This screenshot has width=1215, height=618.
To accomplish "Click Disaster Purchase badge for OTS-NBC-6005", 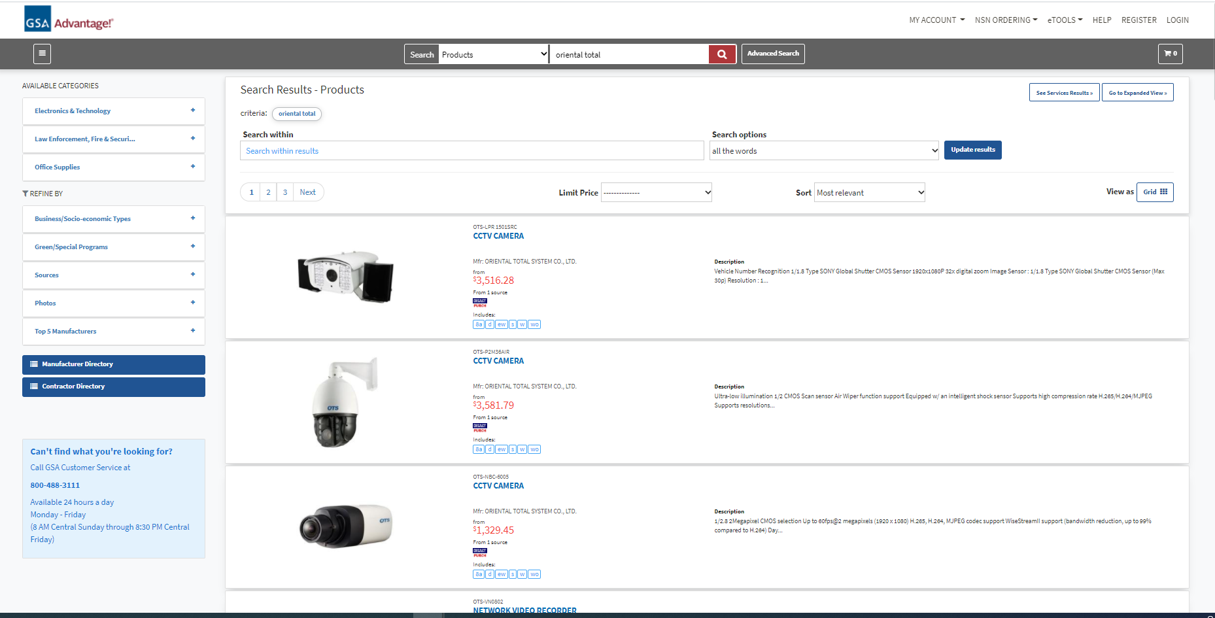I will coord(480,553).
